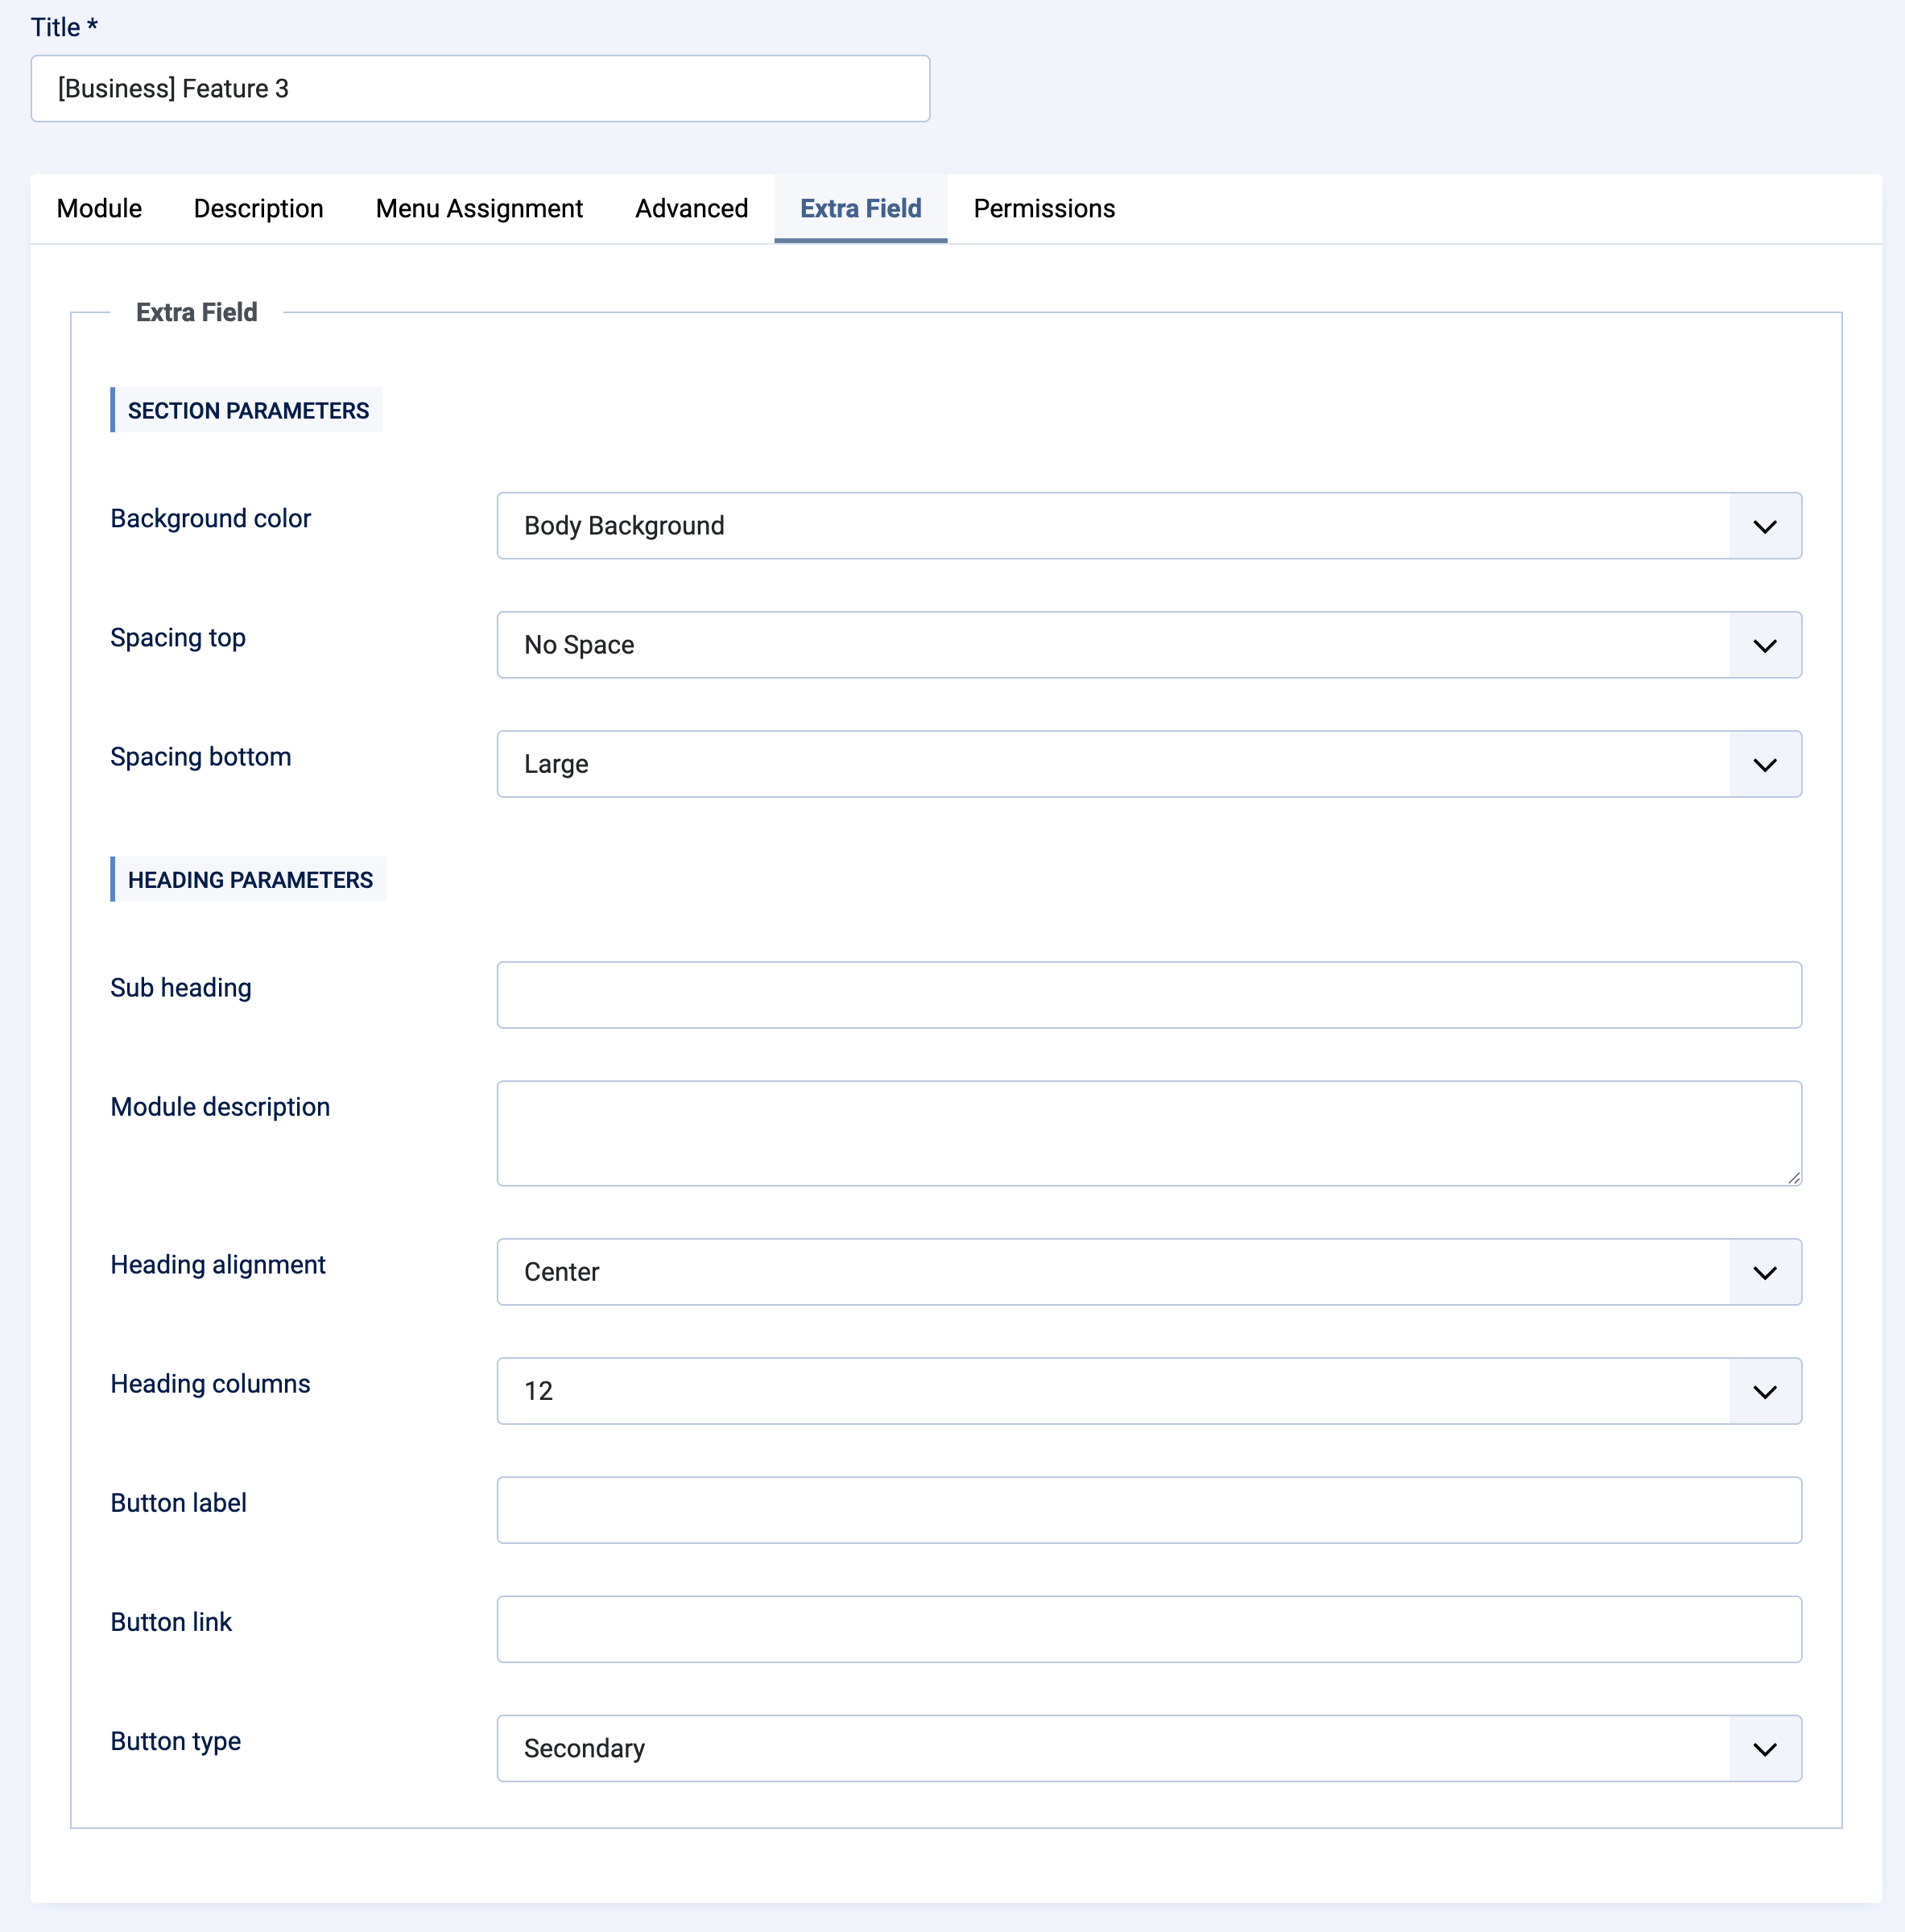Click the Heading alignment field label
The image size is (1905, 1932).
218,1265
